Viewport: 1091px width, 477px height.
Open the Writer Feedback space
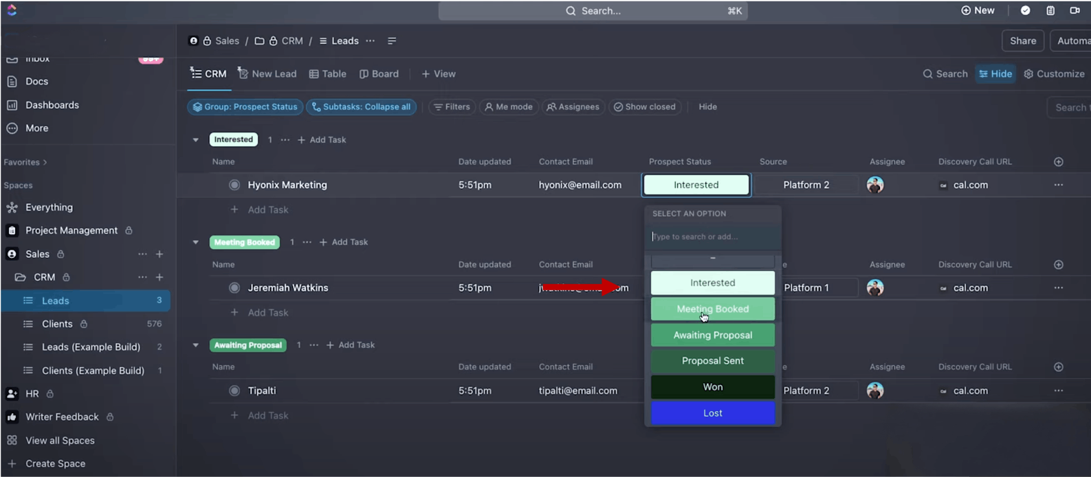coord(62,417)
